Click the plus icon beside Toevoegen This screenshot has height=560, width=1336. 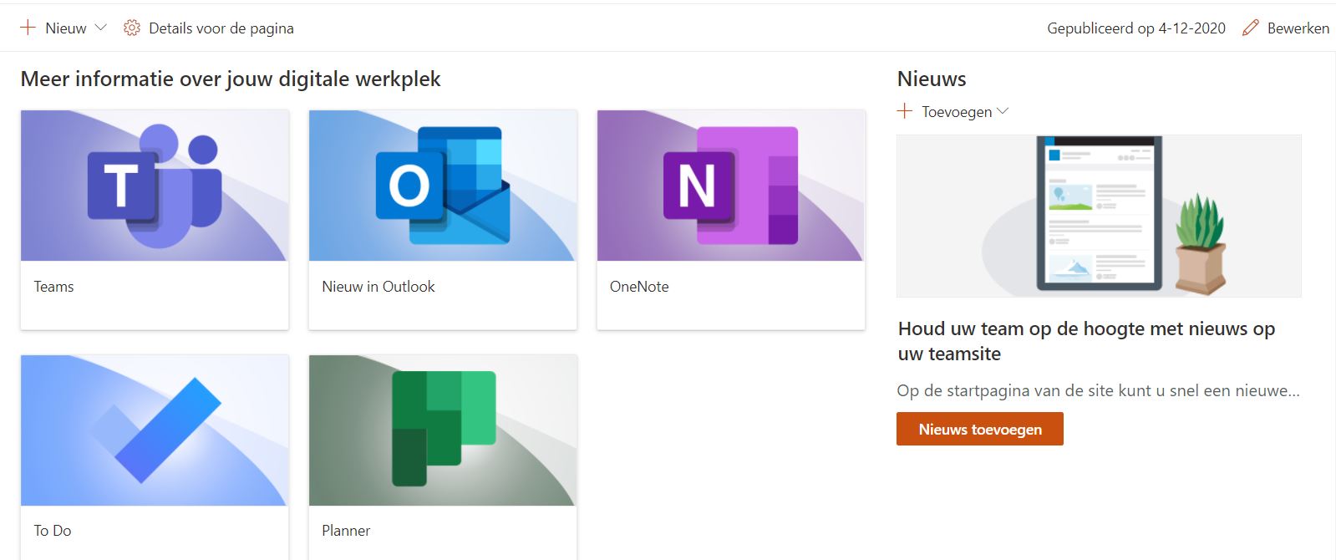click(905, 111)
